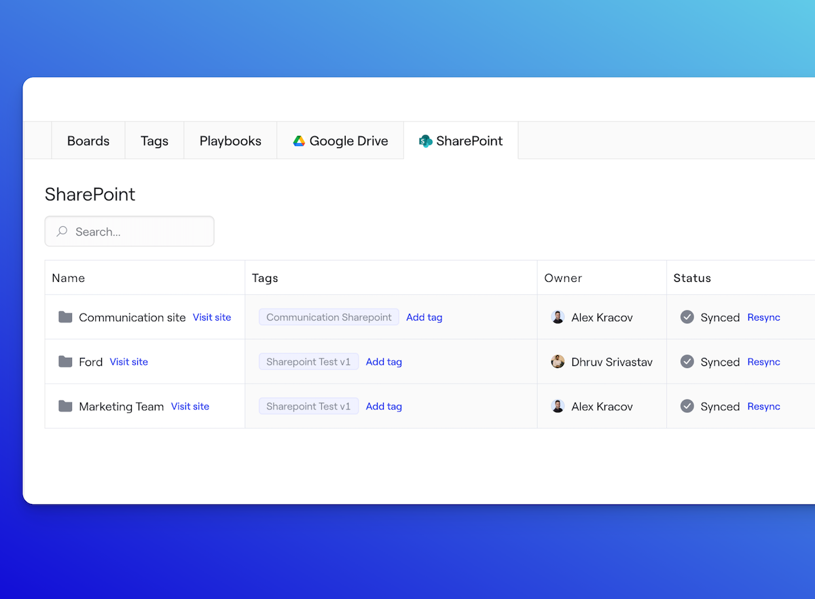Image resolution: width=815 pixels, height=599 pixels.
Task: Select the Communication site name text
Action: tap(132, 317)
